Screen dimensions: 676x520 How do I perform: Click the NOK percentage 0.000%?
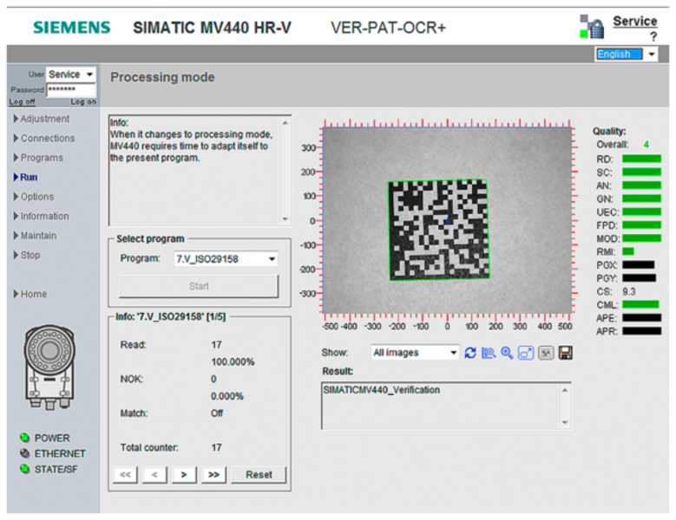[x=227, y=396]
